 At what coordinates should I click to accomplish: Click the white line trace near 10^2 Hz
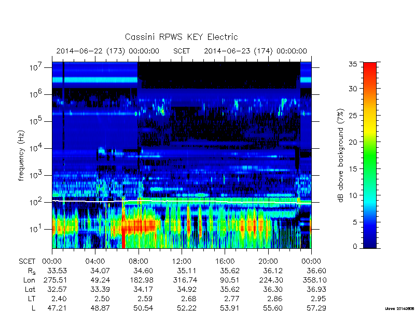point(182,202)
